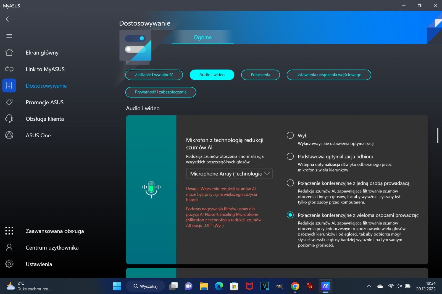Image resolution: width=442 pixels, height=294 pixels.
Task: Open Promocje ASUS tag icon
Action: point(9,102)
